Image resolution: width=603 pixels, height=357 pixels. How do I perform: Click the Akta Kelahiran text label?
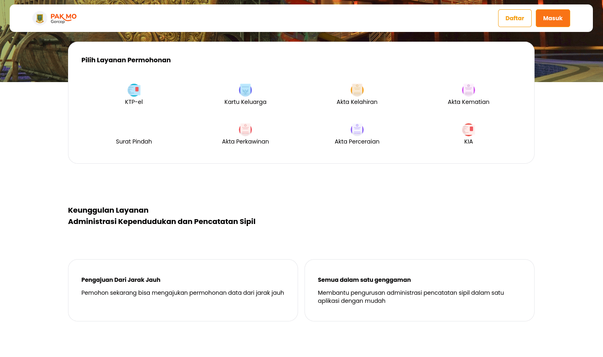(x=357, y=102)
